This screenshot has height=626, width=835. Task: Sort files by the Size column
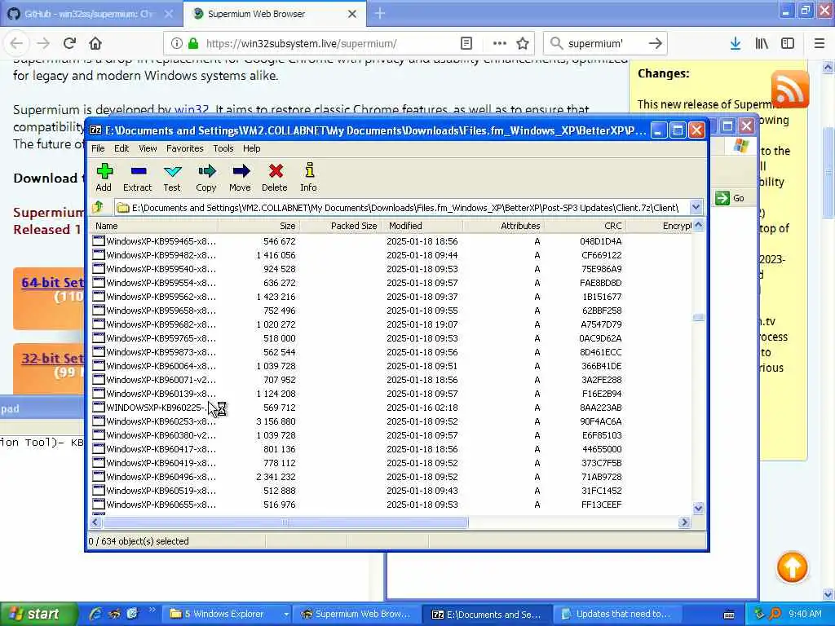coord(258,226)
